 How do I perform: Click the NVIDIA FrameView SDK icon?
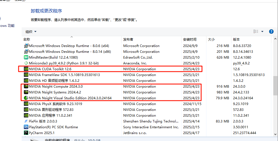pyautogui.click(x=26, y=75)
